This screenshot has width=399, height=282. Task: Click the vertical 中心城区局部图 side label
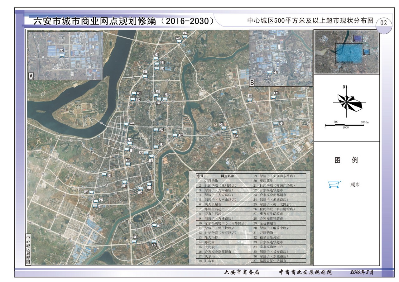(x=28, y=249)
